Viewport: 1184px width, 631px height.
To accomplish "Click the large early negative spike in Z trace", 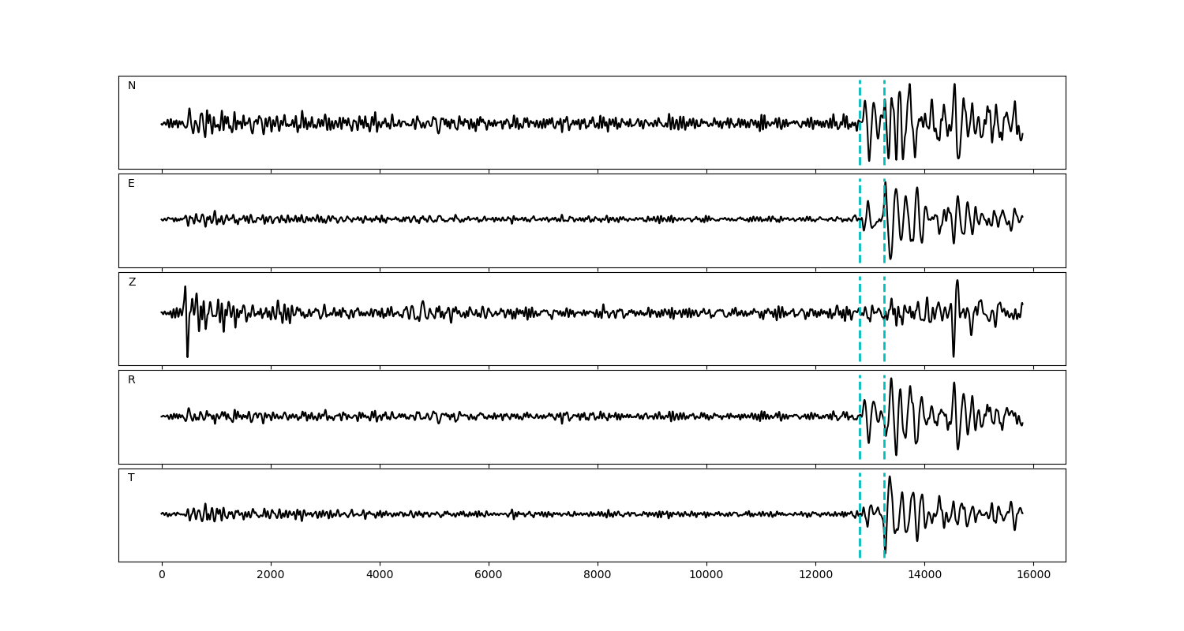I will (187, 353).
